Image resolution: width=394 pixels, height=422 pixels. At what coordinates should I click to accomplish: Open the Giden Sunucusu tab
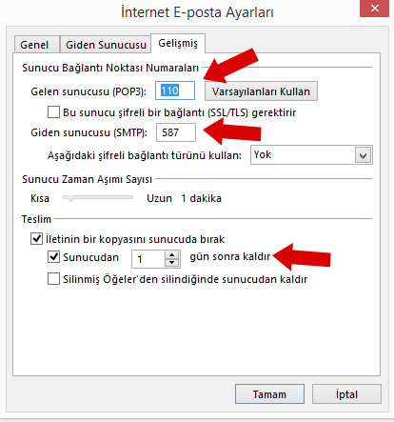[106, 45]
